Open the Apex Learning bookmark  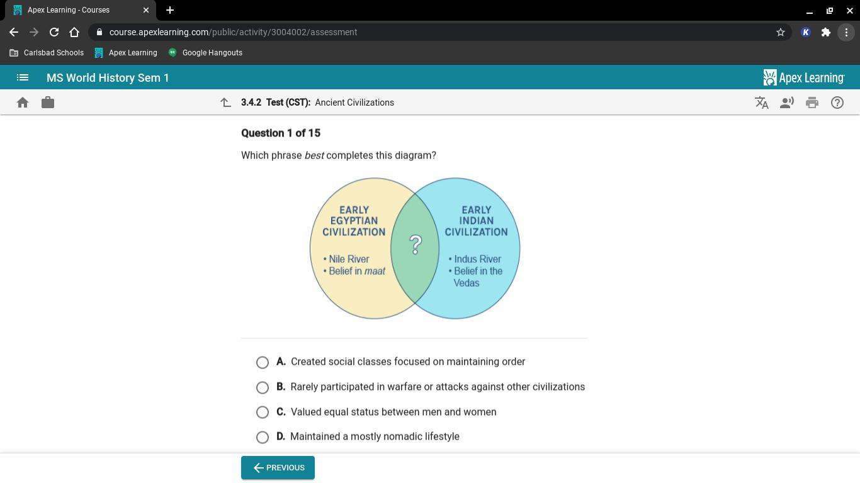126,53
